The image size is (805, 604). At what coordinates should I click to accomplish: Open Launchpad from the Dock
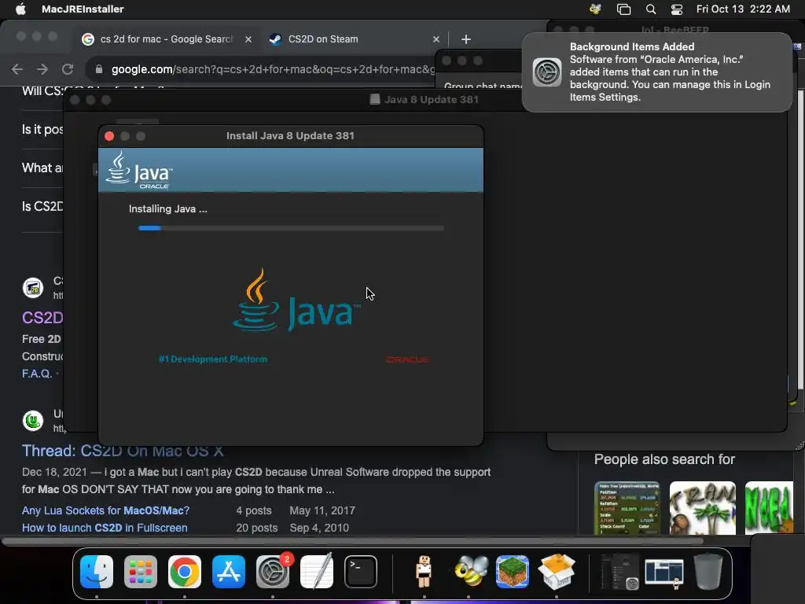tap(141, 572)
